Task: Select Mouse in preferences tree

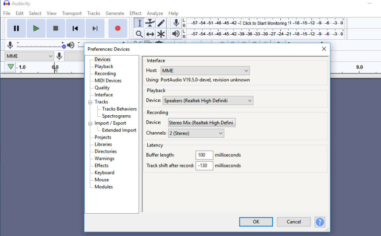Action: coord(102,179)
